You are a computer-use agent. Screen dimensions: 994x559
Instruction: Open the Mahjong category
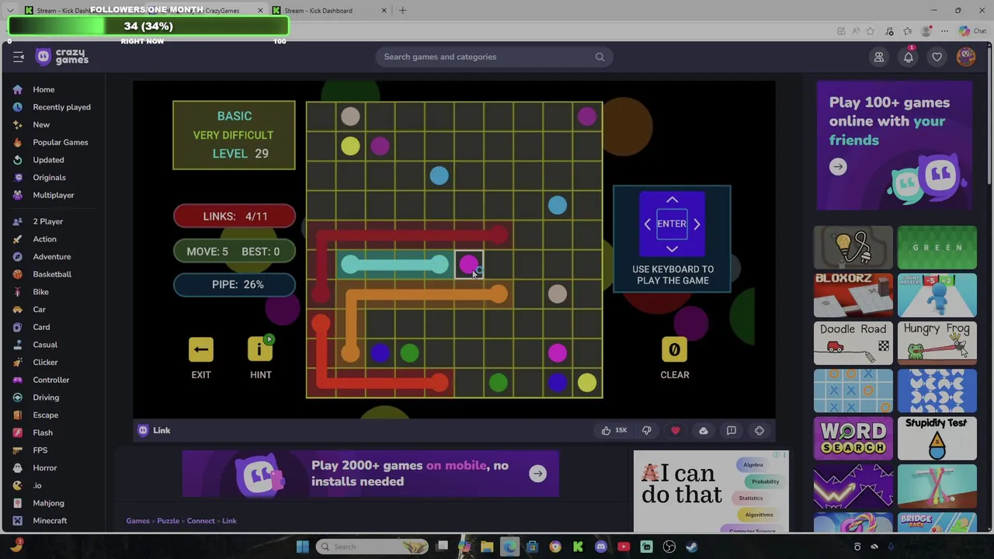point(48,503)
